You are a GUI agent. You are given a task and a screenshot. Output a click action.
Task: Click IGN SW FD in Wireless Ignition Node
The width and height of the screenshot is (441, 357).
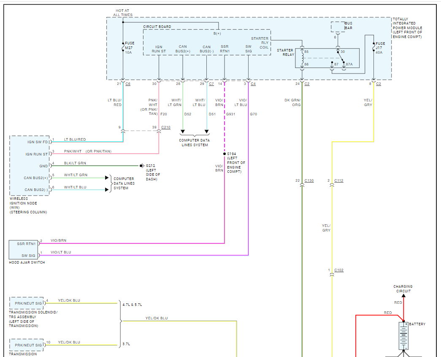click(37, 142)
